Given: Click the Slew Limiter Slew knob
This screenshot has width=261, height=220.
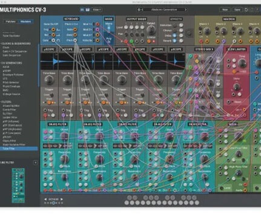Looking at the screenshot, I should pos(237,87).
